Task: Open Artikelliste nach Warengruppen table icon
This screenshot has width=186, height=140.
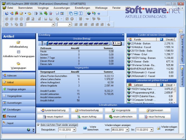Action: click(18, 52)
